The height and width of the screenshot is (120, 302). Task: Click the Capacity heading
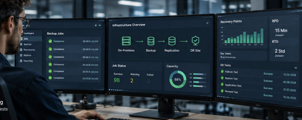[172, 66]
